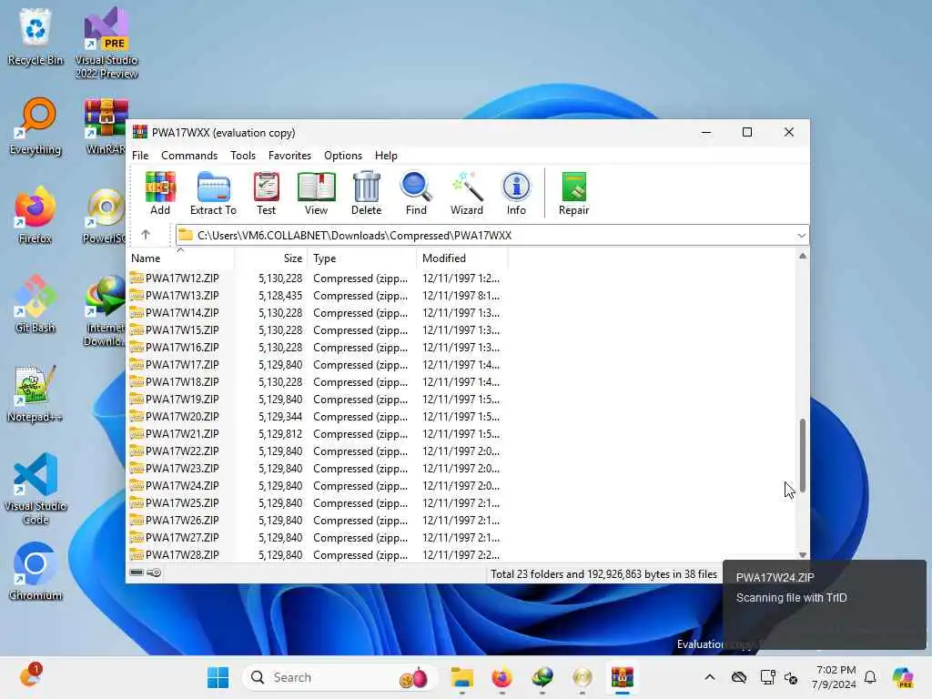Click size 5,129,812 of PWA17W21.ZIP

point(280,434)
